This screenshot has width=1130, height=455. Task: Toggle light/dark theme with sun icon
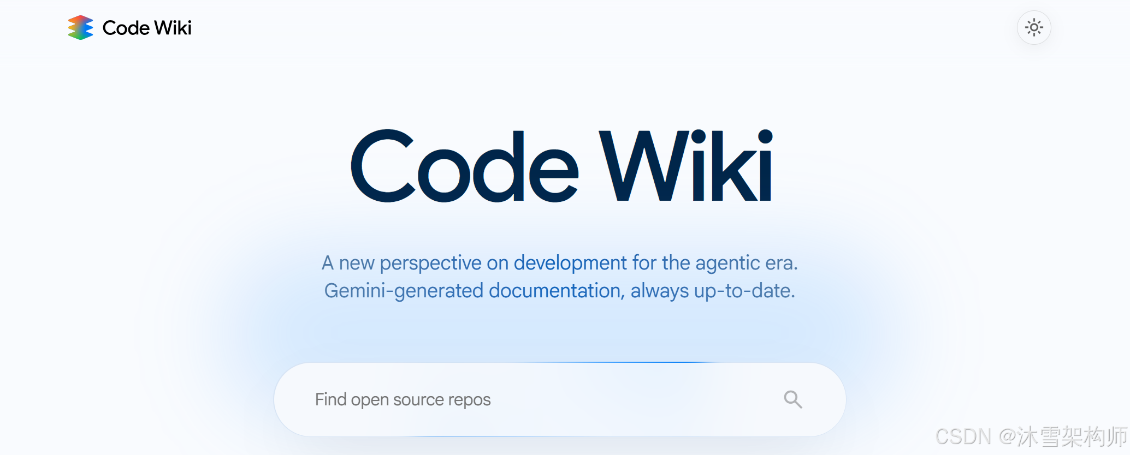click(x=1034, y=27)
